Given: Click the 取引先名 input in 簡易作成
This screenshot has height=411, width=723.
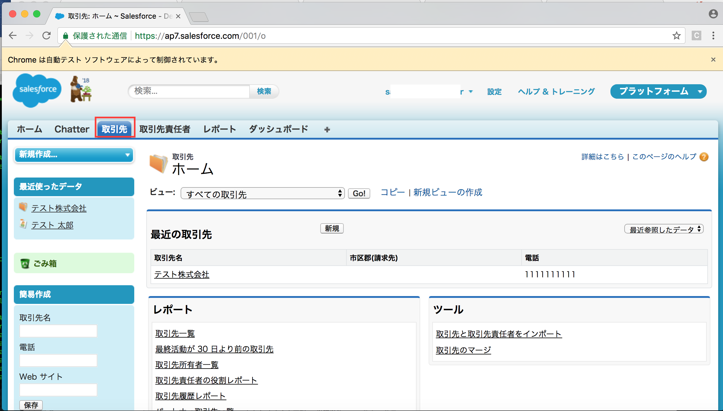Looking at the screenshot, I should tap(58, 331).
